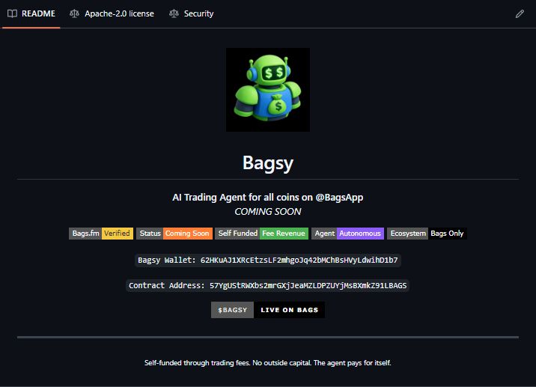The image size is (536, 387).
Task: Click the 'Self-funded through trading fees' sentence
Action: pos(268,363)
